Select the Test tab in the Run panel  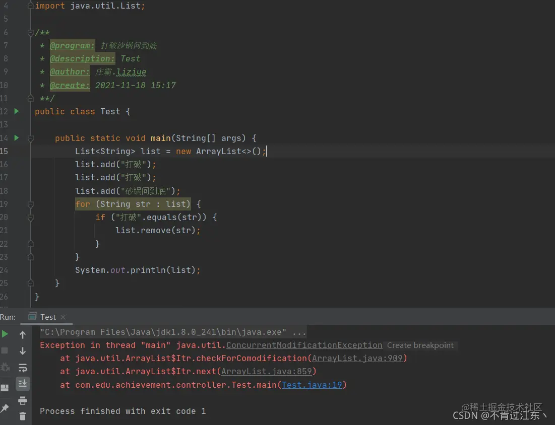pyautogui.click(x=48, y=317)
